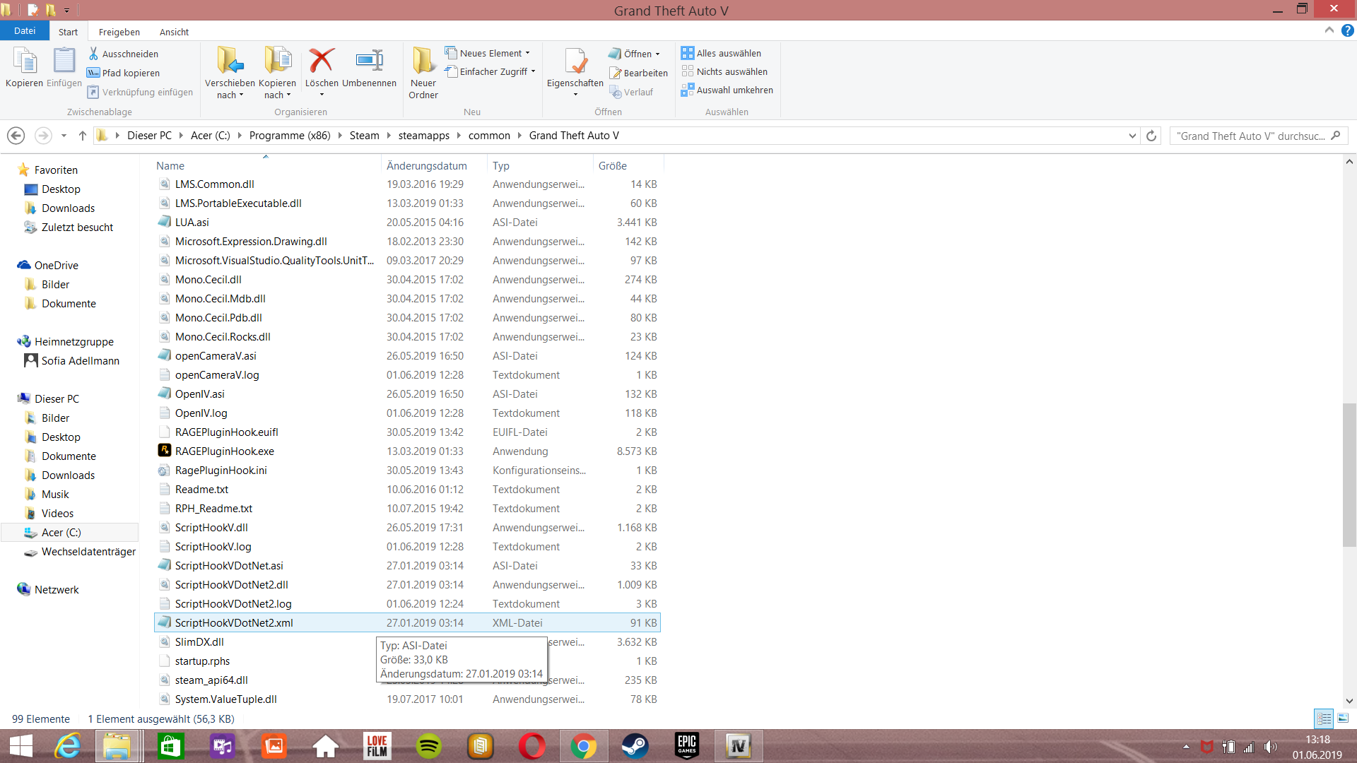Click the refresh button beside address bar
This screenshot has width=1357, height=763.
click(1151, 136)
